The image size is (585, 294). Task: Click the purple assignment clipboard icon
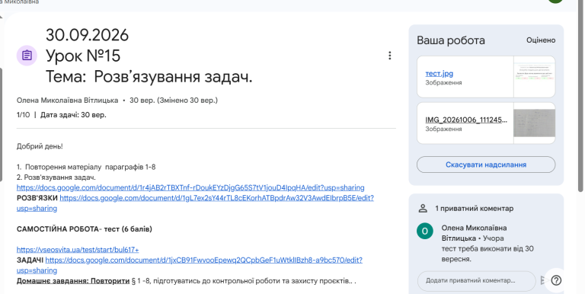(27, 56)
